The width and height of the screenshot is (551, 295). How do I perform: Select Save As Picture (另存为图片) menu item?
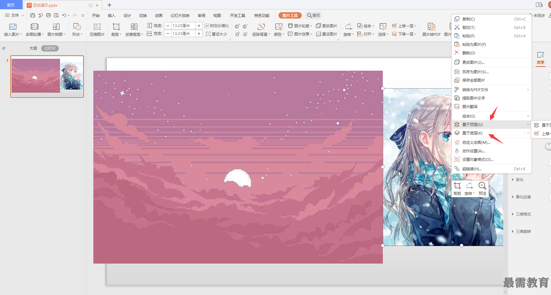point(491,72)
